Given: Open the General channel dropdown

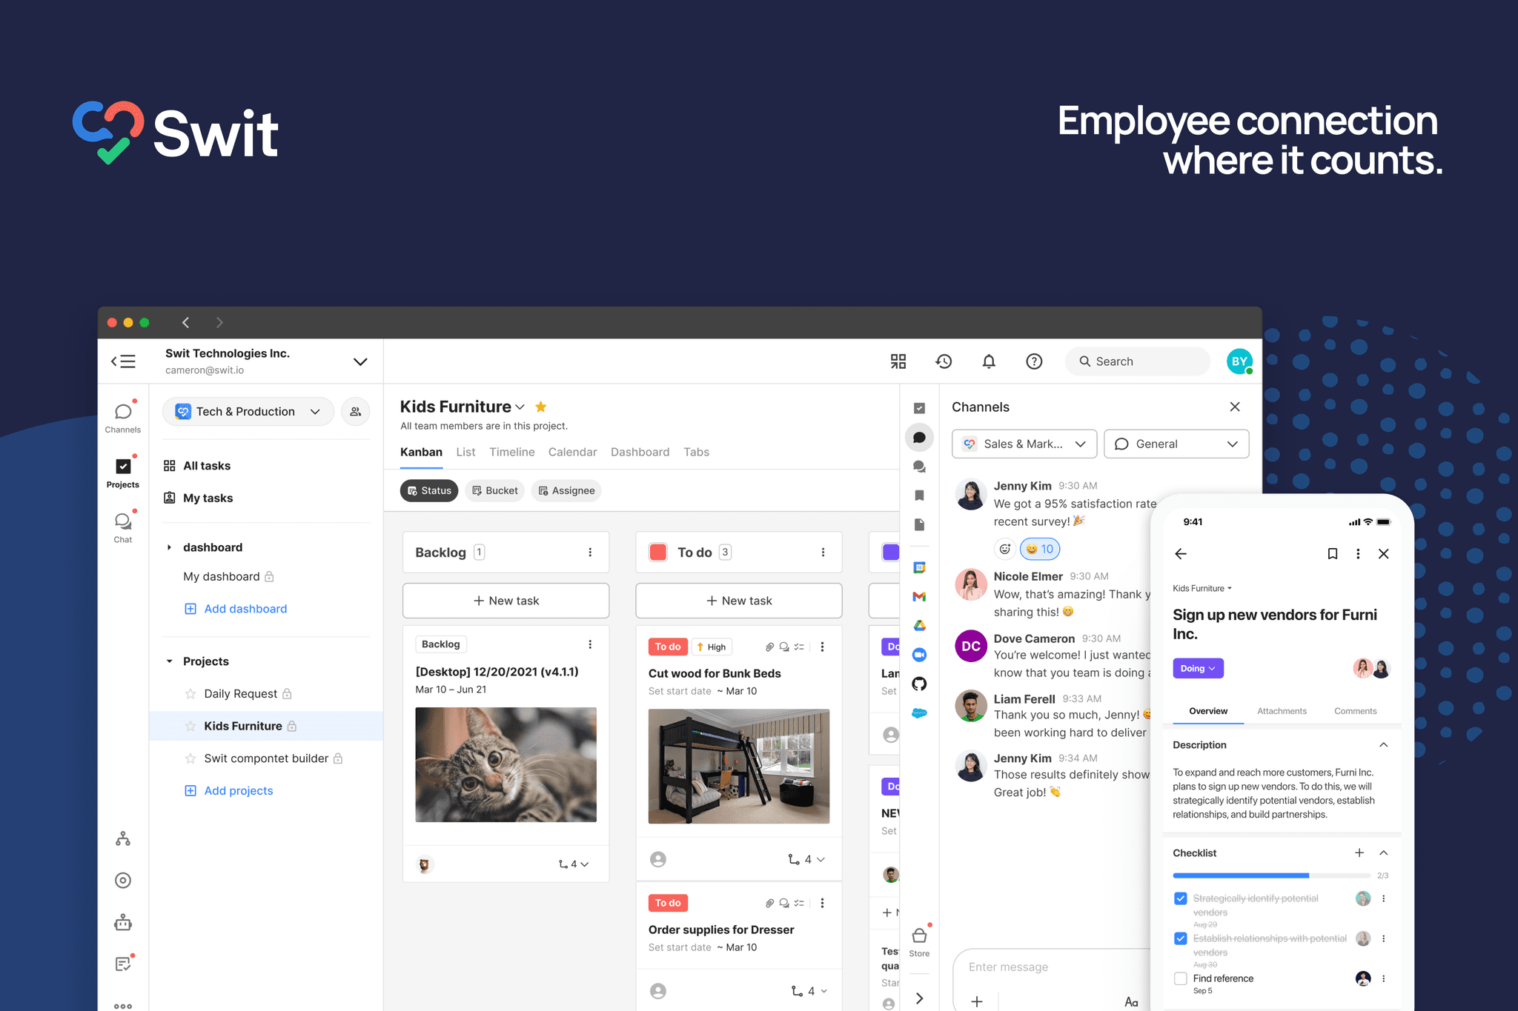Looking at the screenshot, I should coord(1176,444).
